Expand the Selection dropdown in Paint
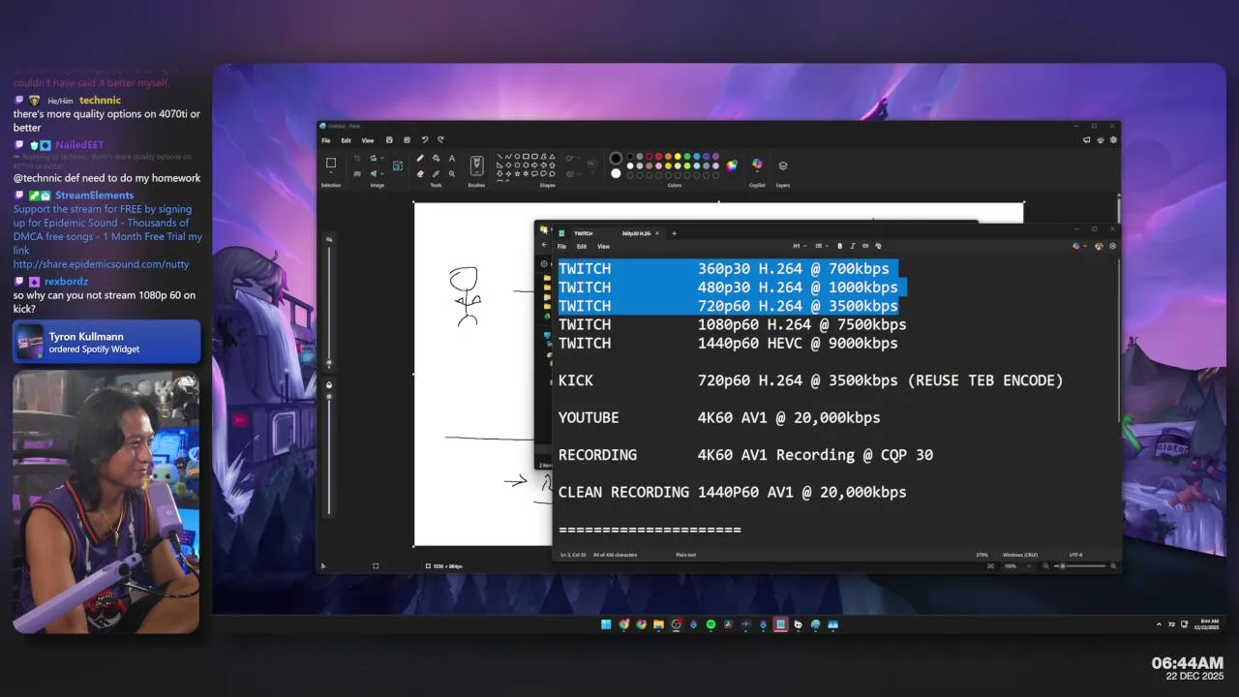The width and height of the screenshot is (1239, 697). [331, 172]
